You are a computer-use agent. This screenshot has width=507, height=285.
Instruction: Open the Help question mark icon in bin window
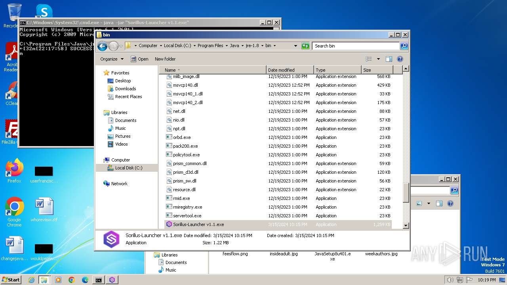click(x=400, y=59)
